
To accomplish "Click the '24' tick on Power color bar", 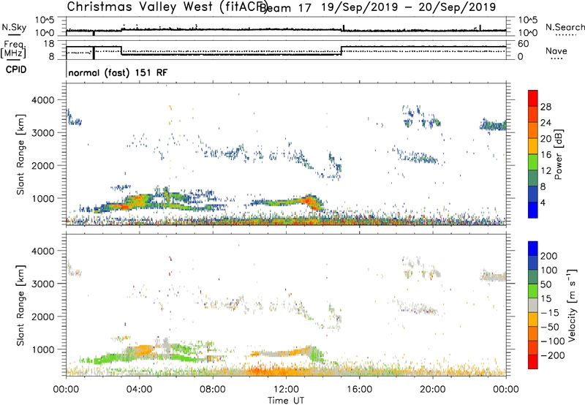I will (546, 123).
